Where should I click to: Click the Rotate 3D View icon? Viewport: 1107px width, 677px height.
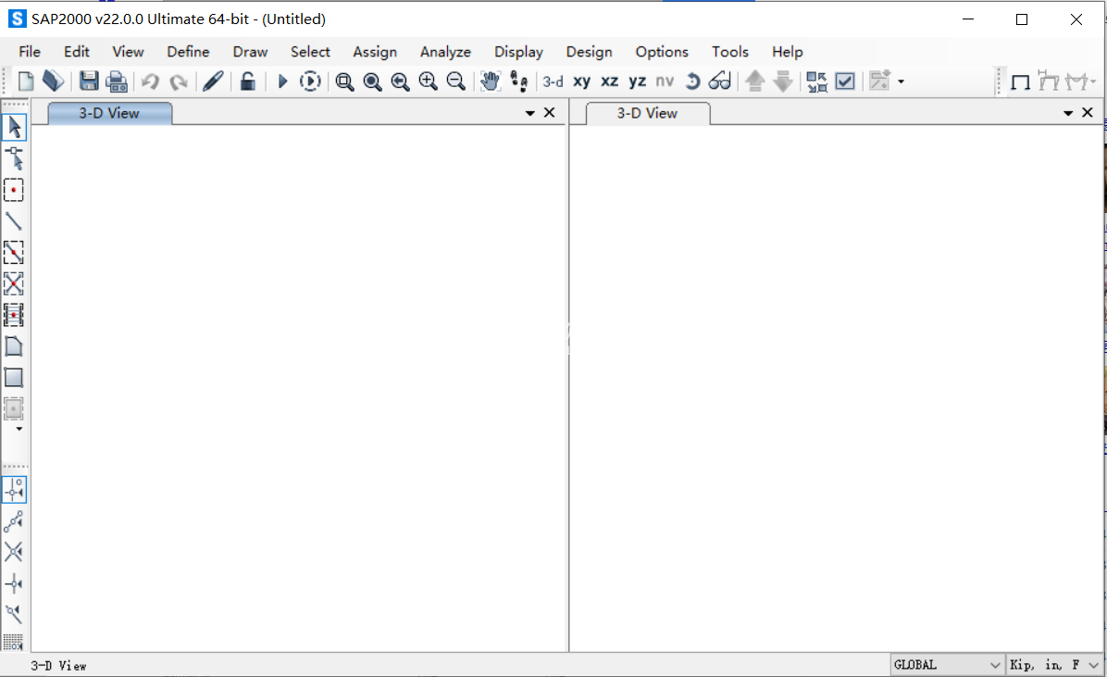tap(692, 81)
